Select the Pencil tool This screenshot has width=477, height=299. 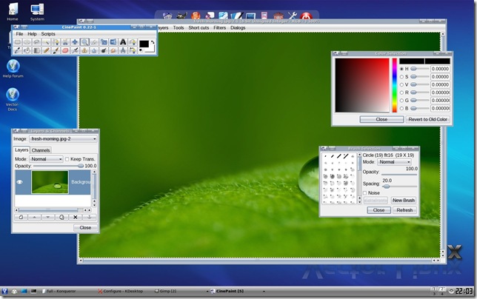46,51
